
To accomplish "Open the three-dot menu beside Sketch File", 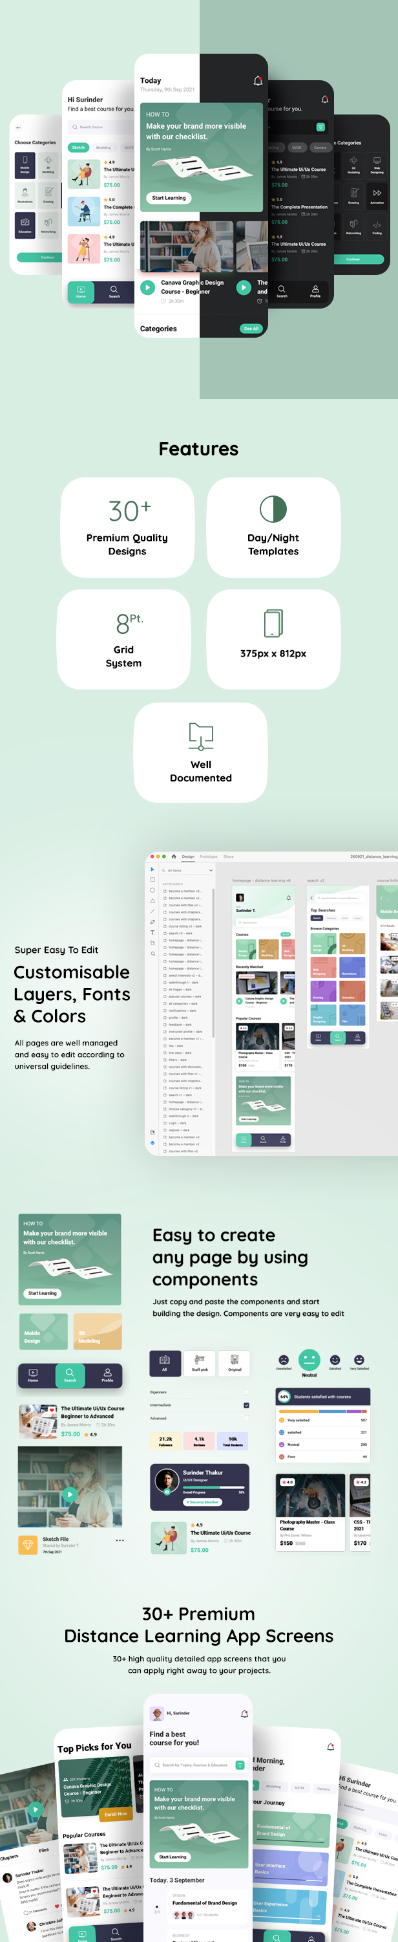I will pyautogui.click(x=120, y=1540).
